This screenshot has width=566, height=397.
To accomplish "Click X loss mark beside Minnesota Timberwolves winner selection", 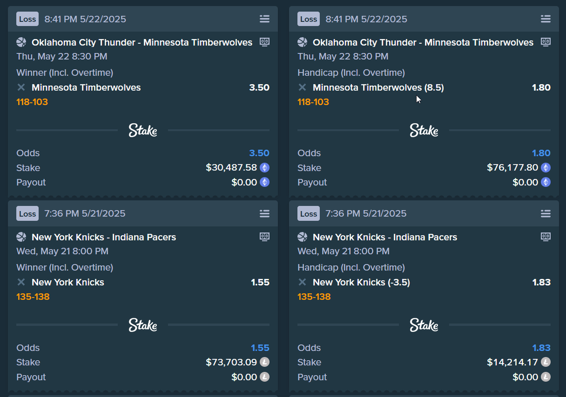I will (21, 87).
